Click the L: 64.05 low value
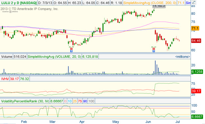The image size is (205, 124). coord(89,3)
